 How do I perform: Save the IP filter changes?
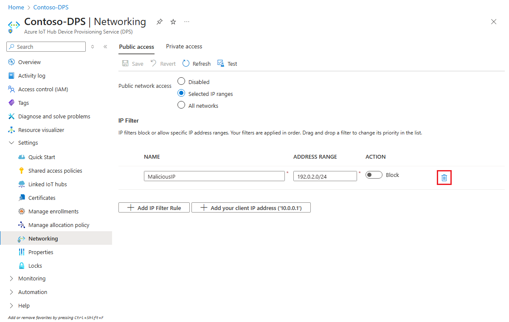click(x=132, y=63)
